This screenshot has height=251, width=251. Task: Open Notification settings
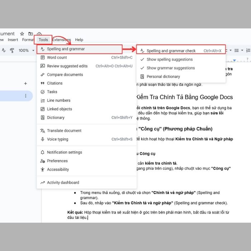[86, 152]
